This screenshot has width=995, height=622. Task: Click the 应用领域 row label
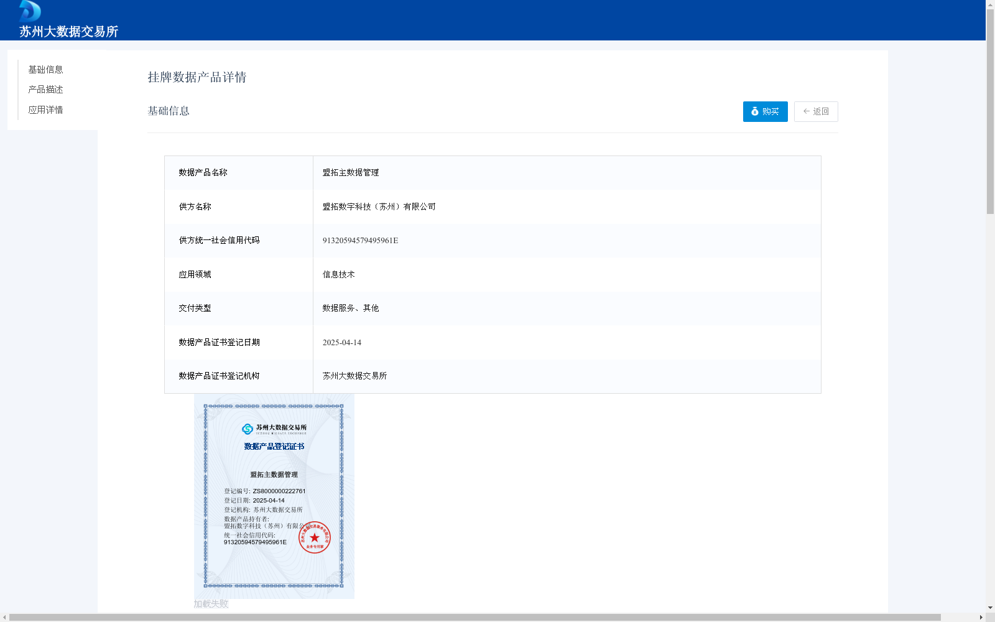(x=195, y=274)
